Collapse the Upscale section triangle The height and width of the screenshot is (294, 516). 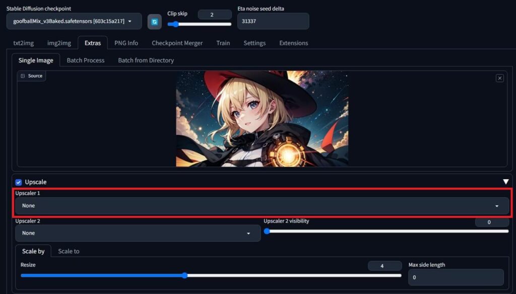pyautogui.click(x=505, y=182)
